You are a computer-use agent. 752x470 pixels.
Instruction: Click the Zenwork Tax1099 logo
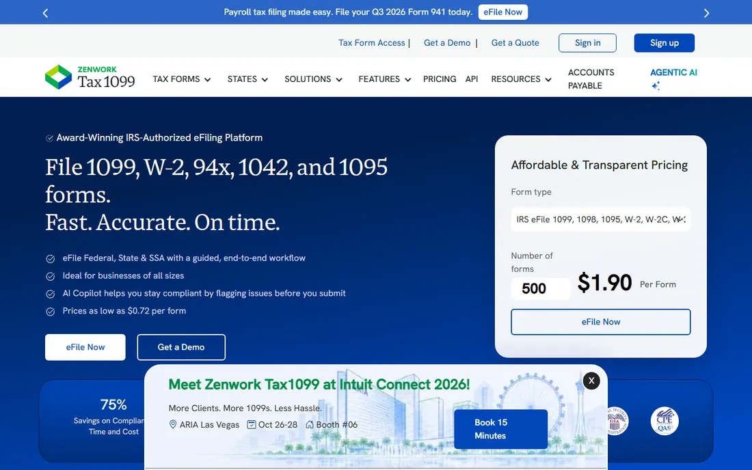[90, 77]
